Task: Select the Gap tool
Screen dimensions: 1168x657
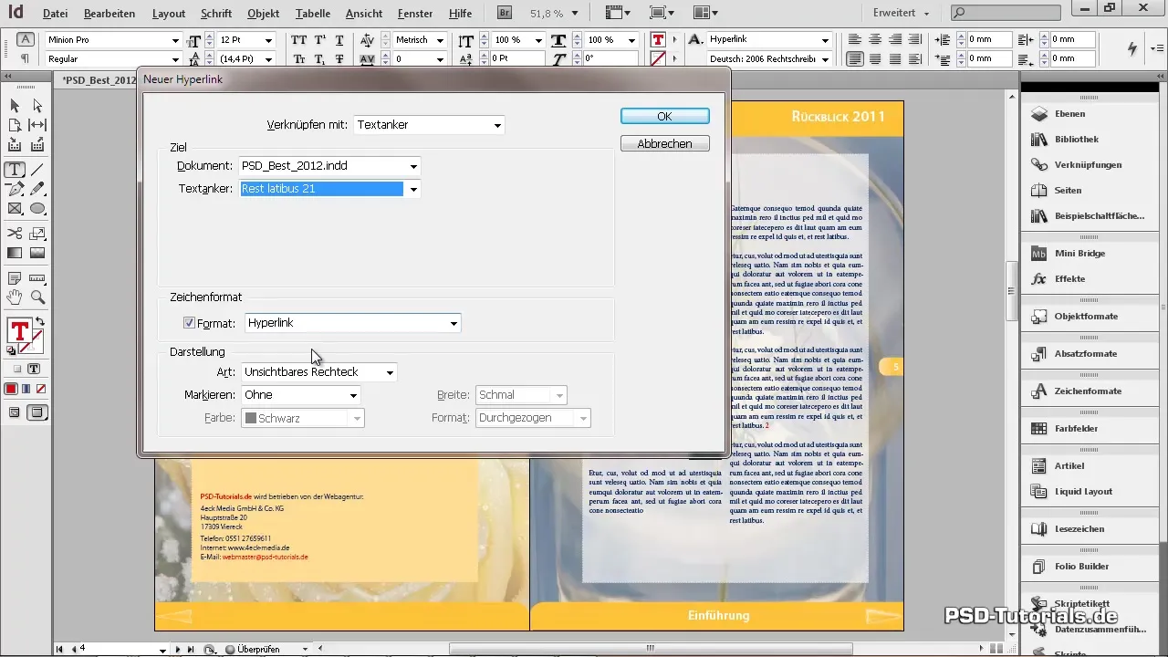Action: 37,125
